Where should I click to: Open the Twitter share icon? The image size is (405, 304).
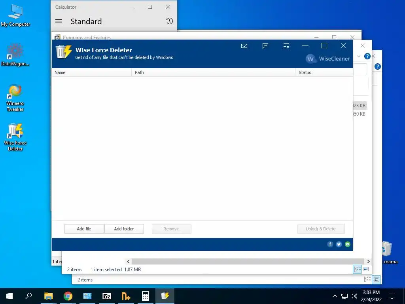(x=339, y=244)
